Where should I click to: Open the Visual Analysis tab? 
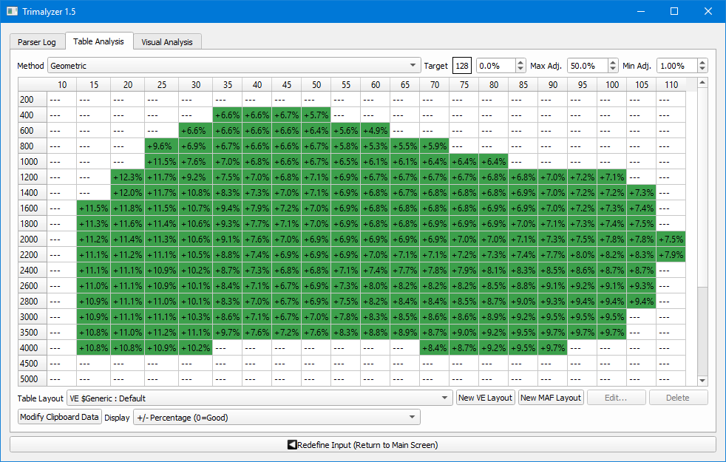click(x=167, y=42)
